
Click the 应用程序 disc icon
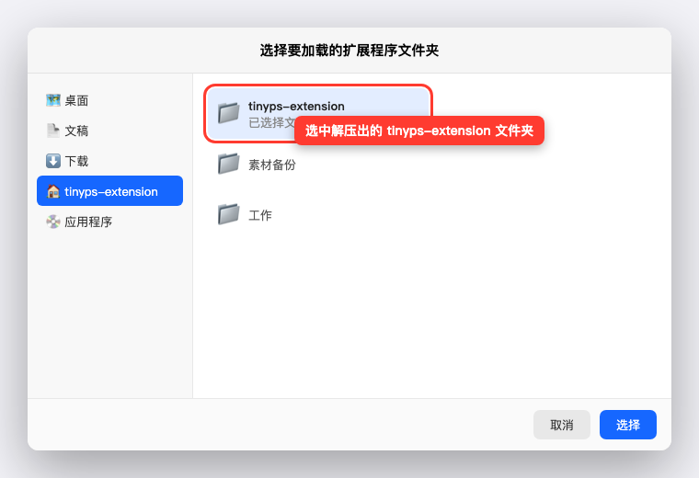point(53,222)
